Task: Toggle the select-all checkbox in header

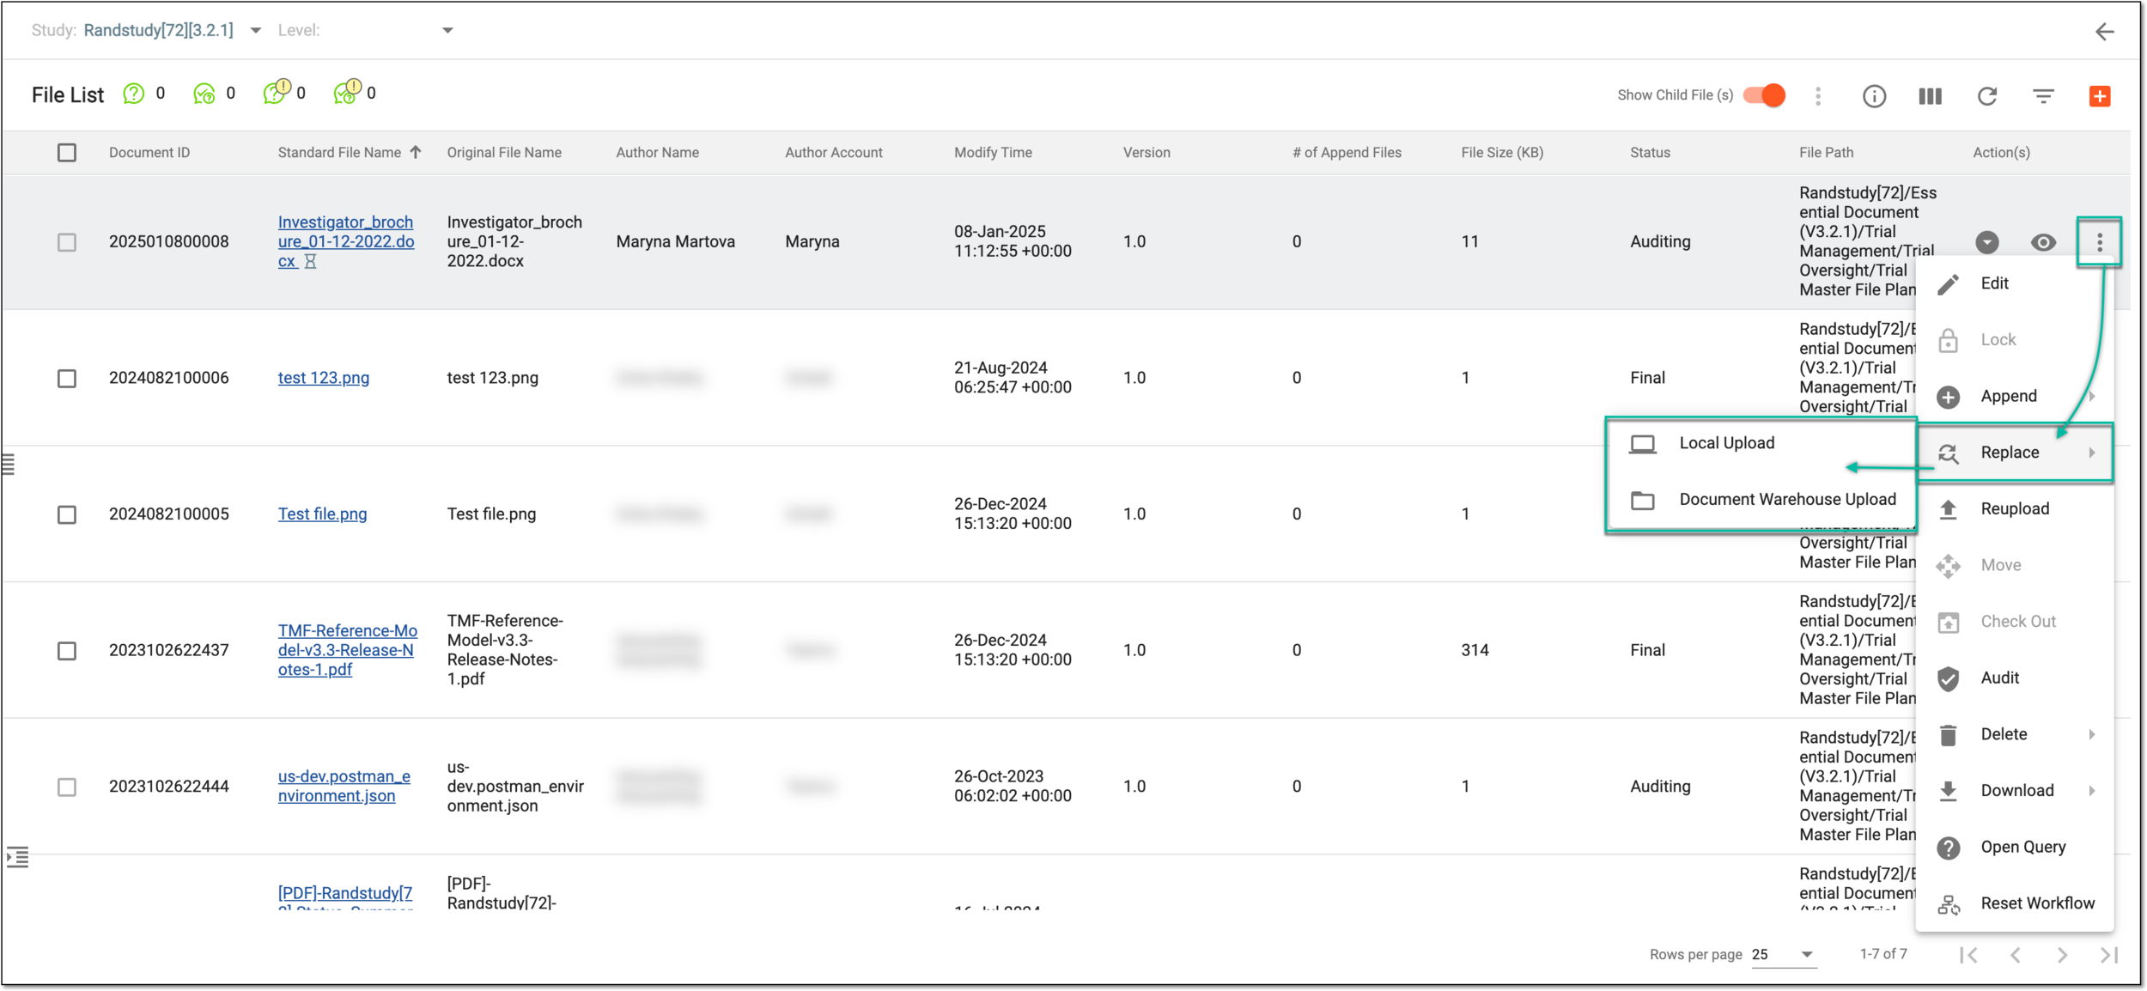Action: pyautogui.click(x=67, y=153)
